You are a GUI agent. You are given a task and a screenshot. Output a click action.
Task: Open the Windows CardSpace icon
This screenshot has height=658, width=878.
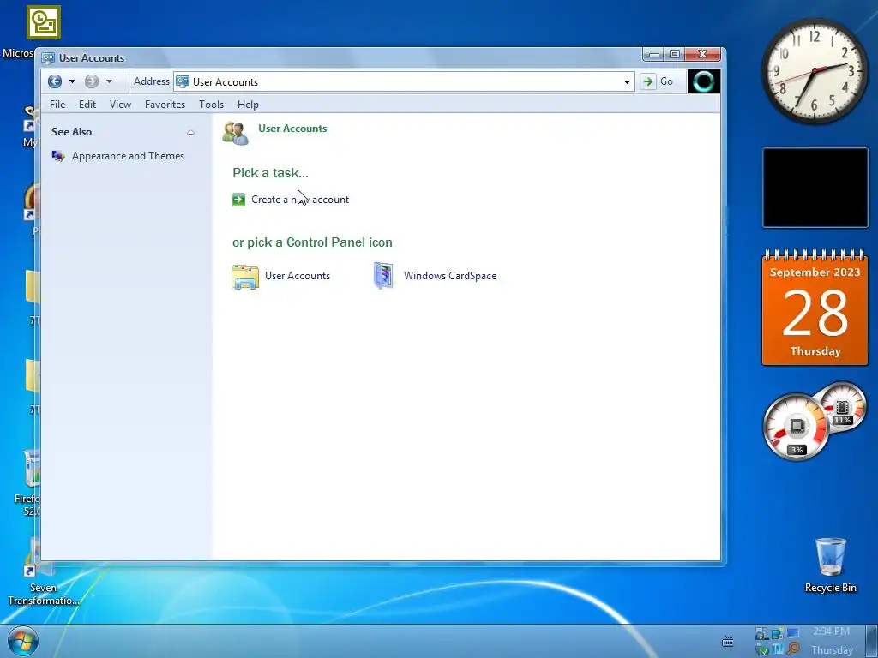(x=383, y=275)
